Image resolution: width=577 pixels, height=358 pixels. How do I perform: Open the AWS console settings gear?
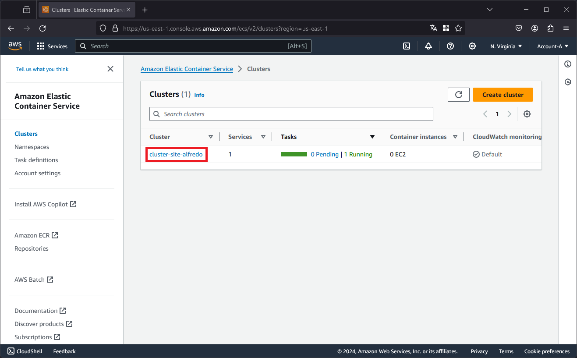472,46
